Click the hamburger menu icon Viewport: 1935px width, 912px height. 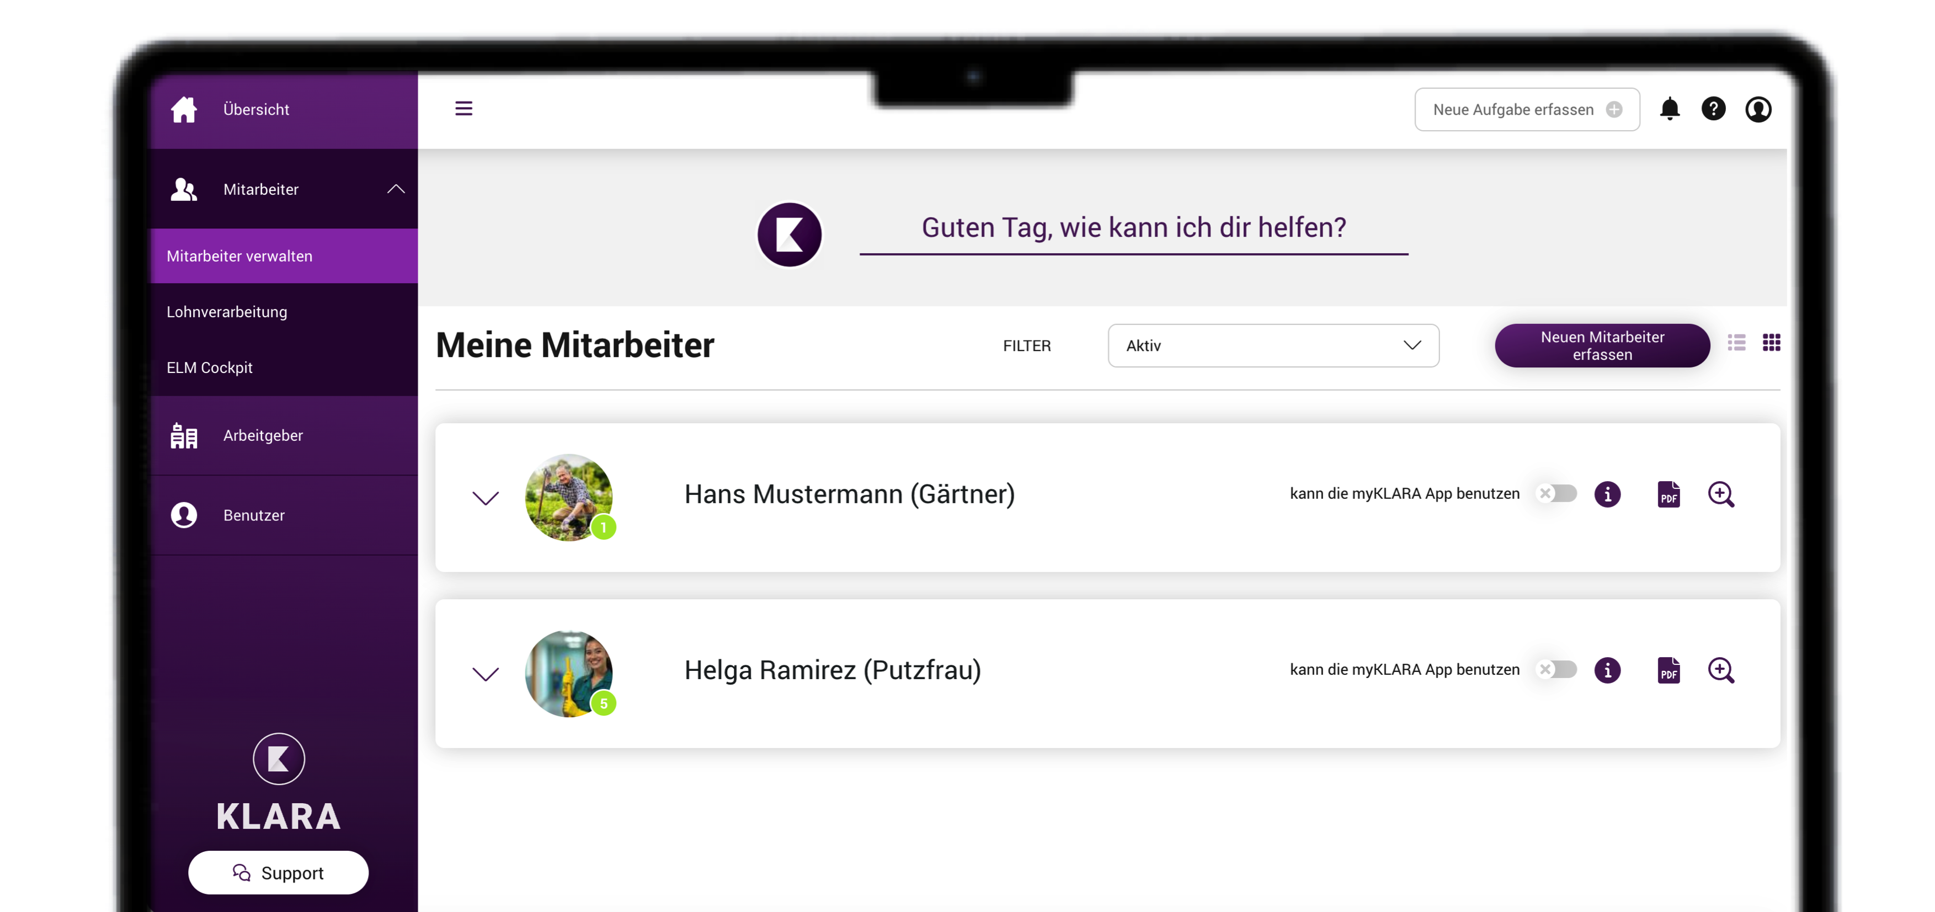click(463, 108)
